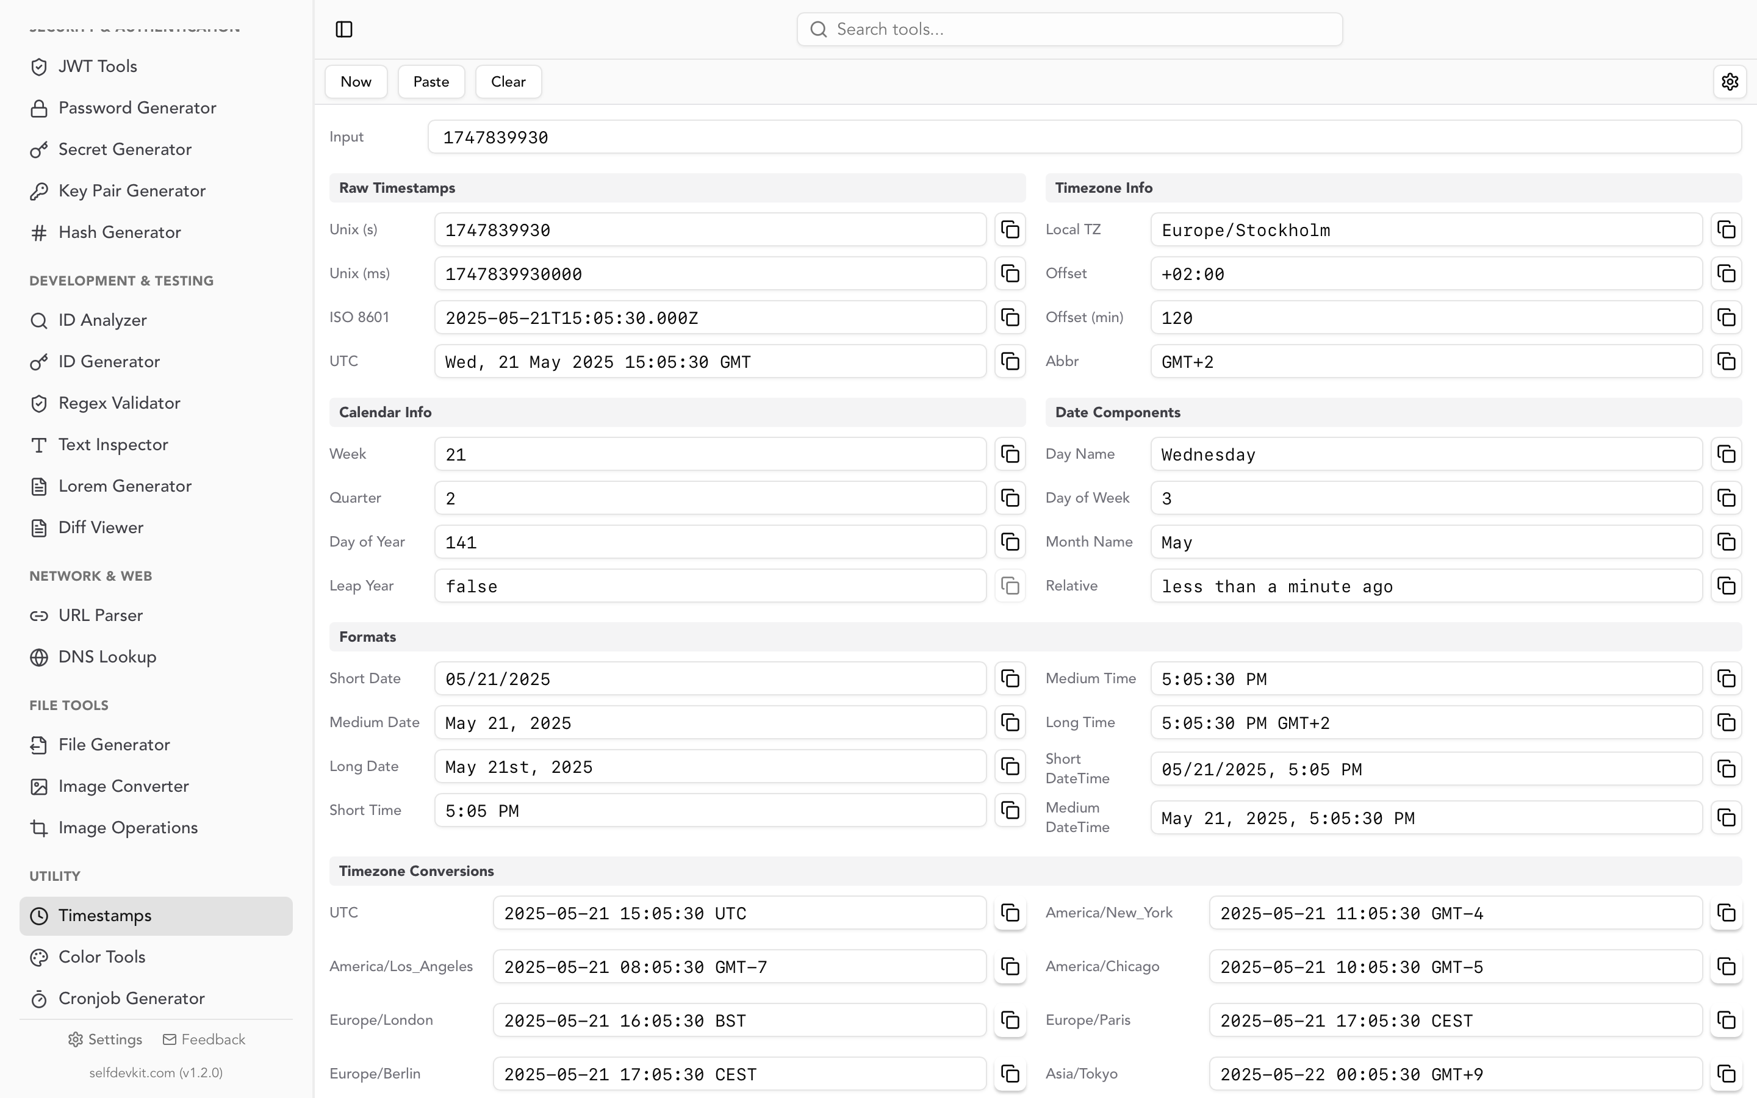
Task: Clear the timestamp input
Action: tap(508, 81)
